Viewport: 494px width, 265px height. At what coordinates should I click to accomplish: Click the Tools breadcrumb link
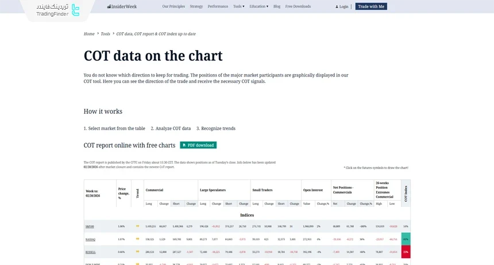click(x=105, y=34)
